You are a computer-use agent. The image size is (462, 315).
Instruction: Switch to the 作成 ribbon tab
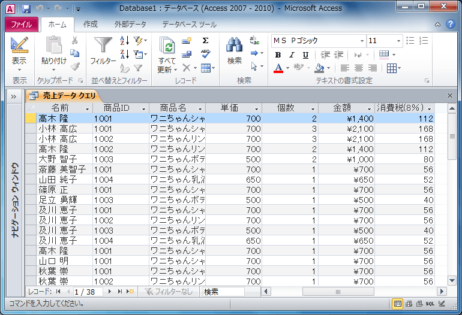click(x=91, y=25)
